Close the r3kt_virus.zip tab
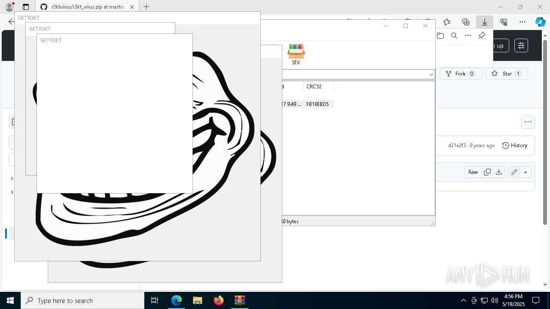Viewport: 550px width, 309px height. (132, 7)
